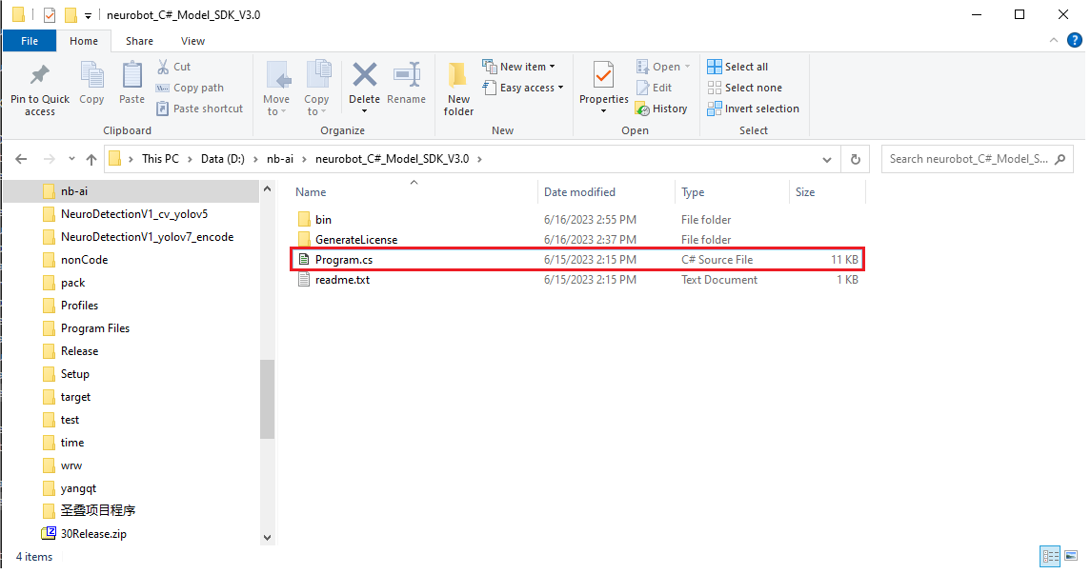Click Paste shortcut in the ribbon
The height and width of the screenshot is (574, 1091).
pos(200,109)
